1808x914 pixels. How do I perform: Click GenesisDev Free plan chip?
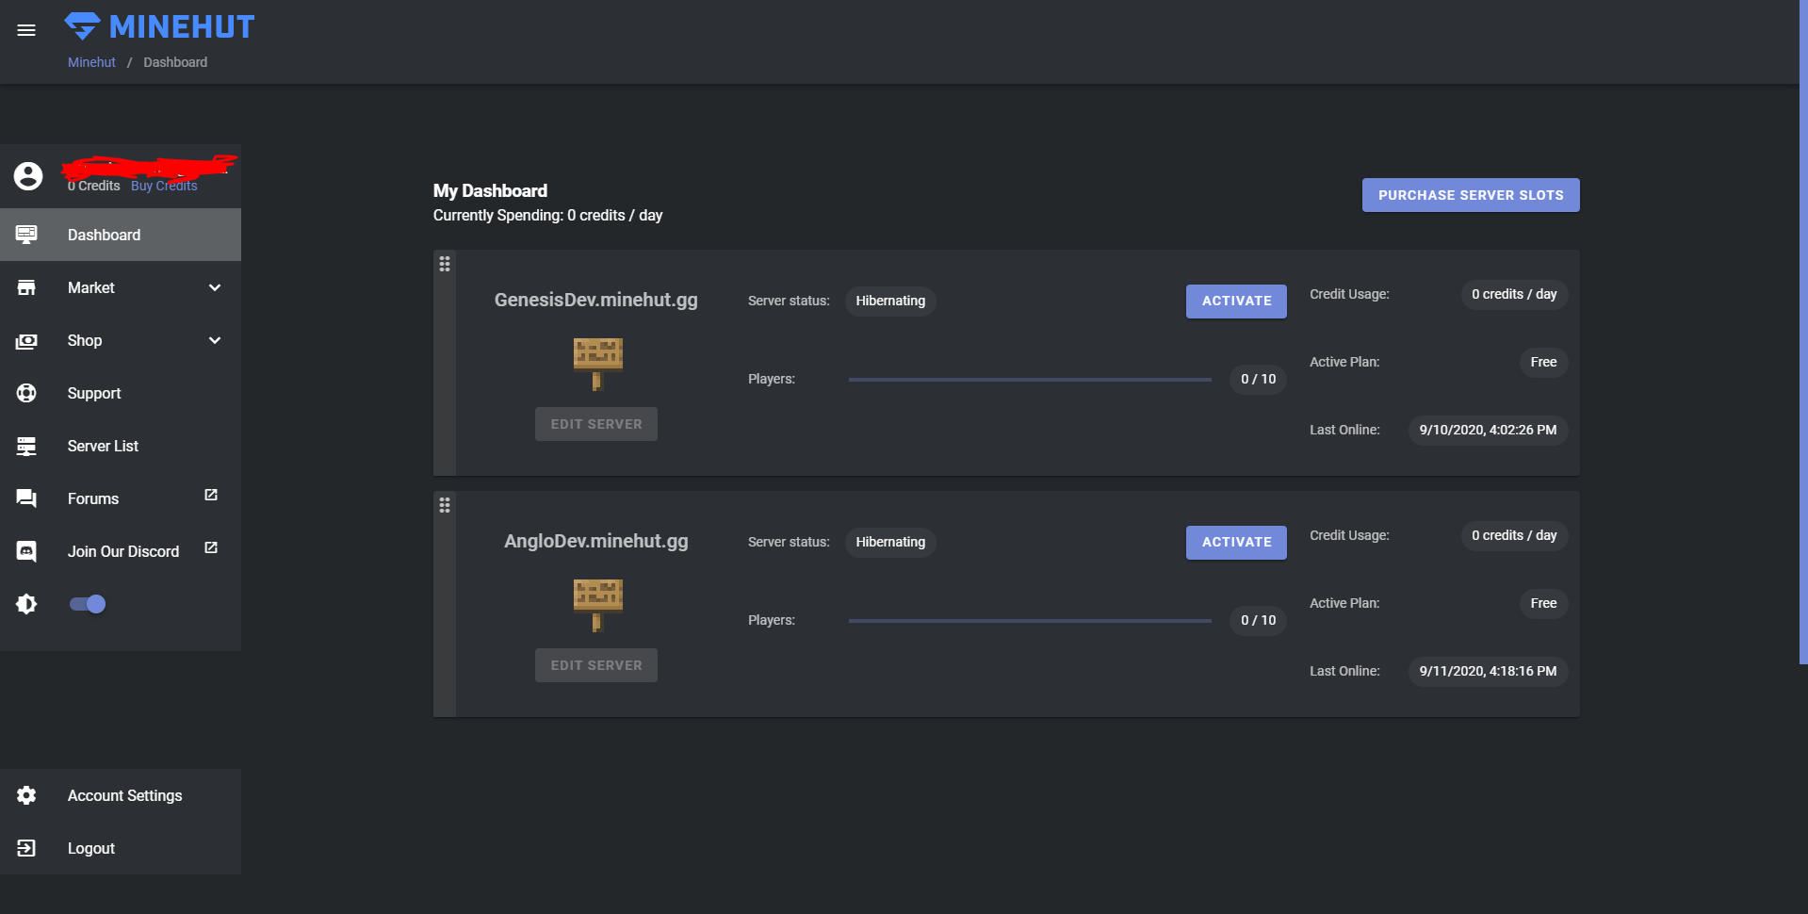[x=1543, y=362]
